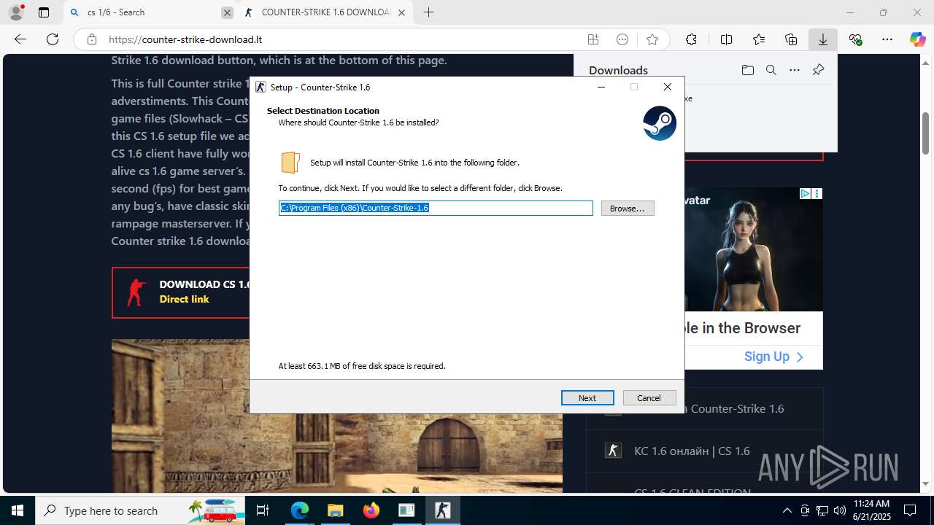This screenshot has height=525, width=934.
Task: Click the Counter-Strike 1.6 sidebar link
Action: pos(737,408)
